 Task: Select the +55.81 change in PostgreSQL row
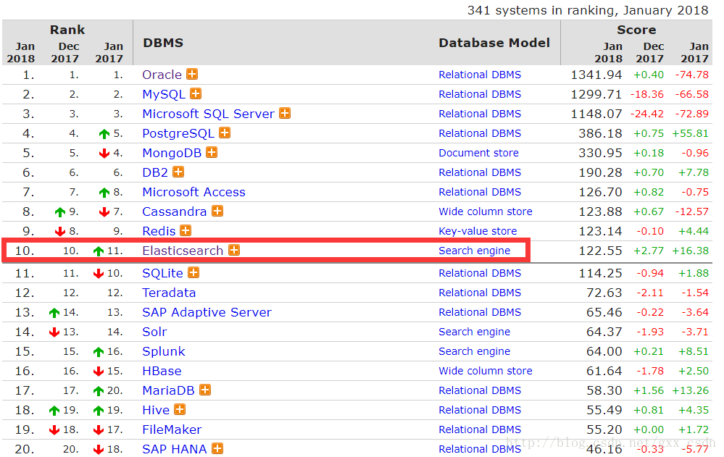690,133
